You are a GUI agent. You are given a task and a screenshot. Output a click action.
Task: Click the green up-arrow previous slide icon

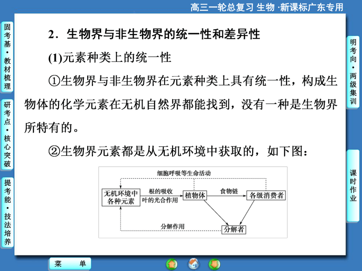coord(172,264)
